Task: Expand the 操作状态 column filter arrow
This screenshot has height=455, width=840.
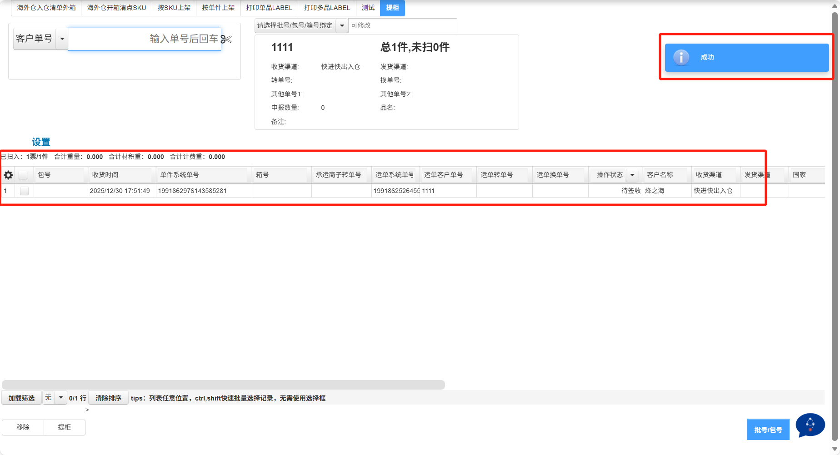Action: click(x=632, y=175)
